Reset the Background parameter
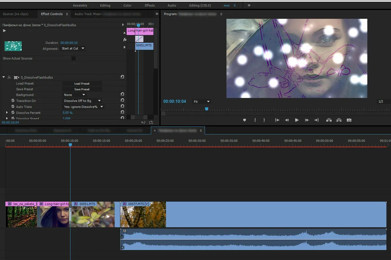Screen dimensions: 391x260 pyautogui.click(x=122, y=94)
